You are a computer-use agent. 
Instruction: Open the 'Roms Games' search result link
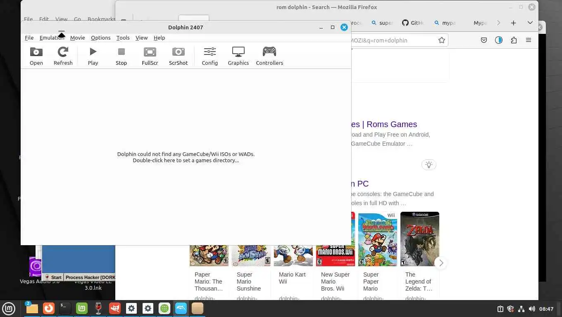click(x=384, y=124)
